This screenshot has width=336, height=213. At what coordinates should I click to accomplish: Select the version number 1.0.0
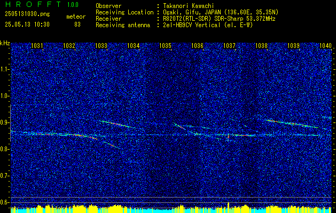(x=73, y=4)
